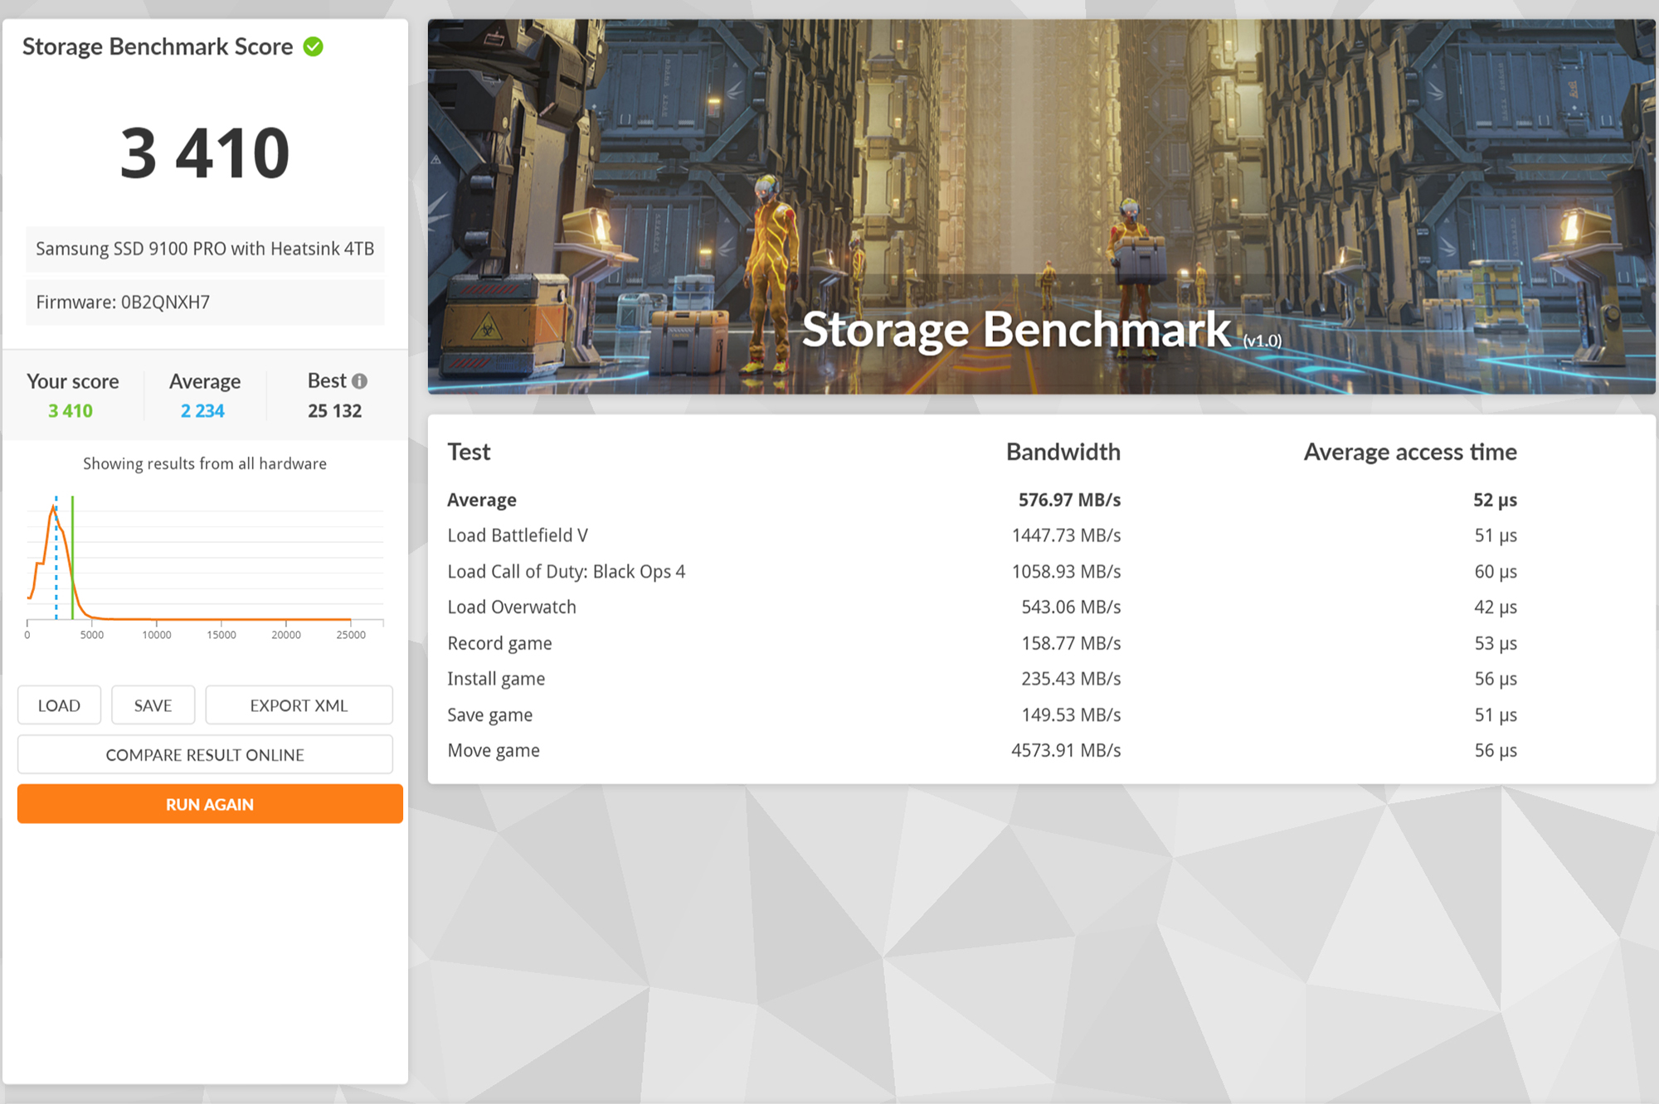The height and width of the screenshot is (1104, 1659).
Task: Click the Bandwidth column header
Action: pyautogui.click(x=1063, y=452)
